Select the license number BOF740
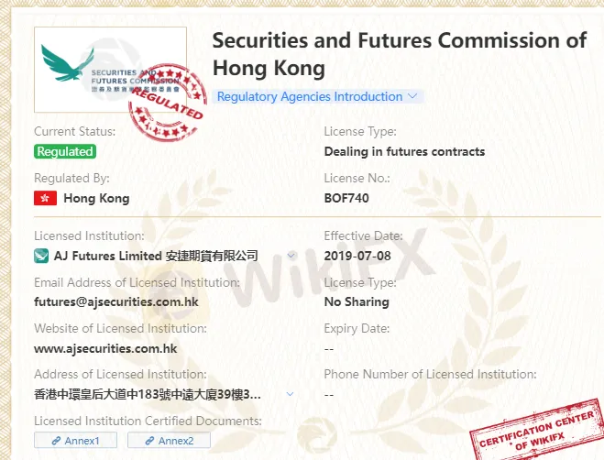 pyautogui.click(x=346, y=197)
